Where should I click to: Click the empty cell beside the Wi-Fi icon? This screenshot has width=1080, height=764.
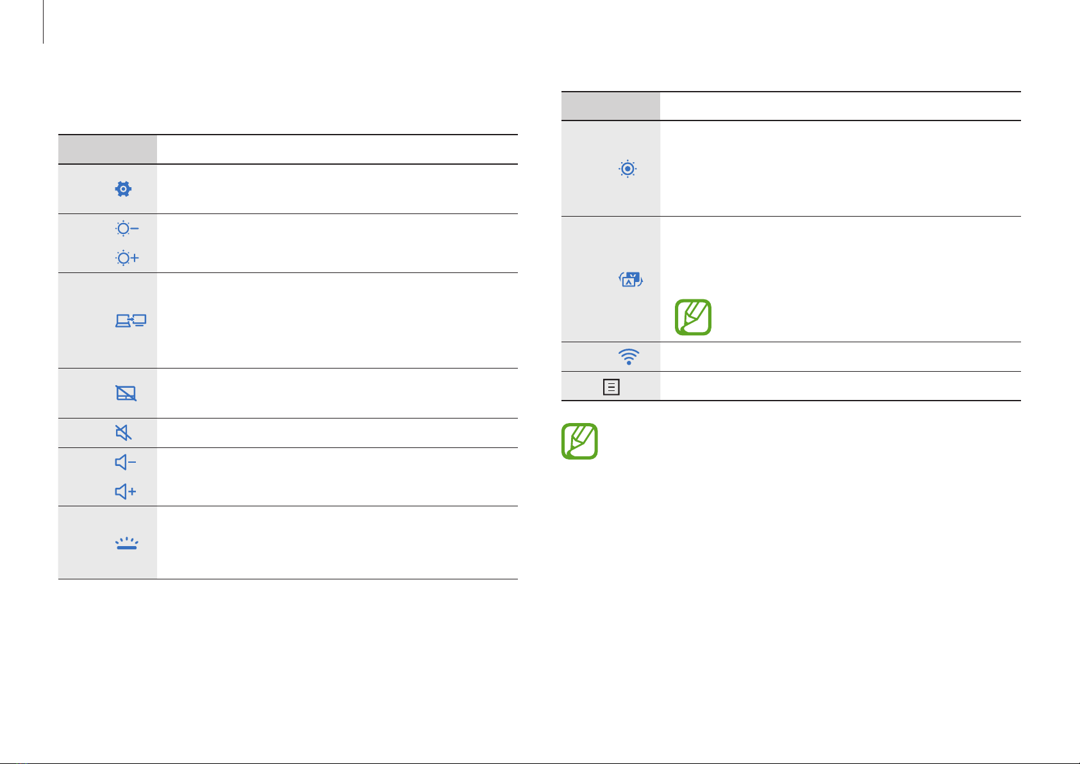click(x=840, y=357)
